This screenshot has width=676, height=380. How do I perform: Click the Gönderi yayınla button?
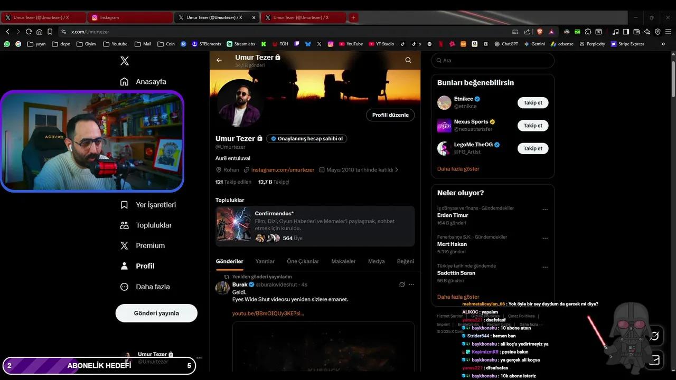coord(156,313)
